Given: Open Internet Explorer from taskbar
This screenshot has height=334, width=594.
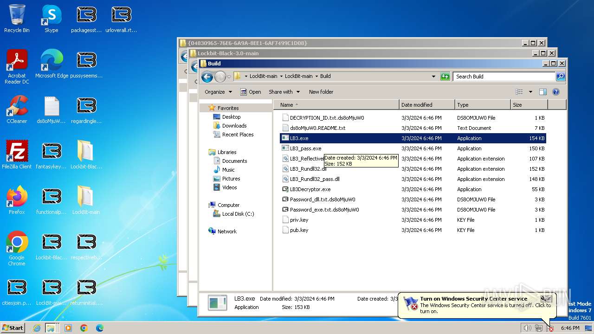Looking at the screenshot, I should (x=37, y=328).
